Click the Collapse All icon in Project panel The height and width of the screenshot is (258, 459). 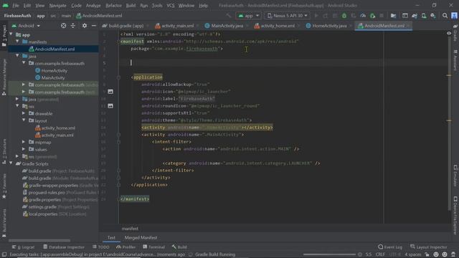(x=73, y=26)
